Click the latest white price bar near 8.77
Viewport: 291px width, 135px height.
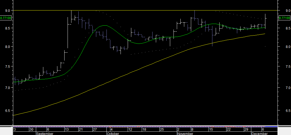265,21
